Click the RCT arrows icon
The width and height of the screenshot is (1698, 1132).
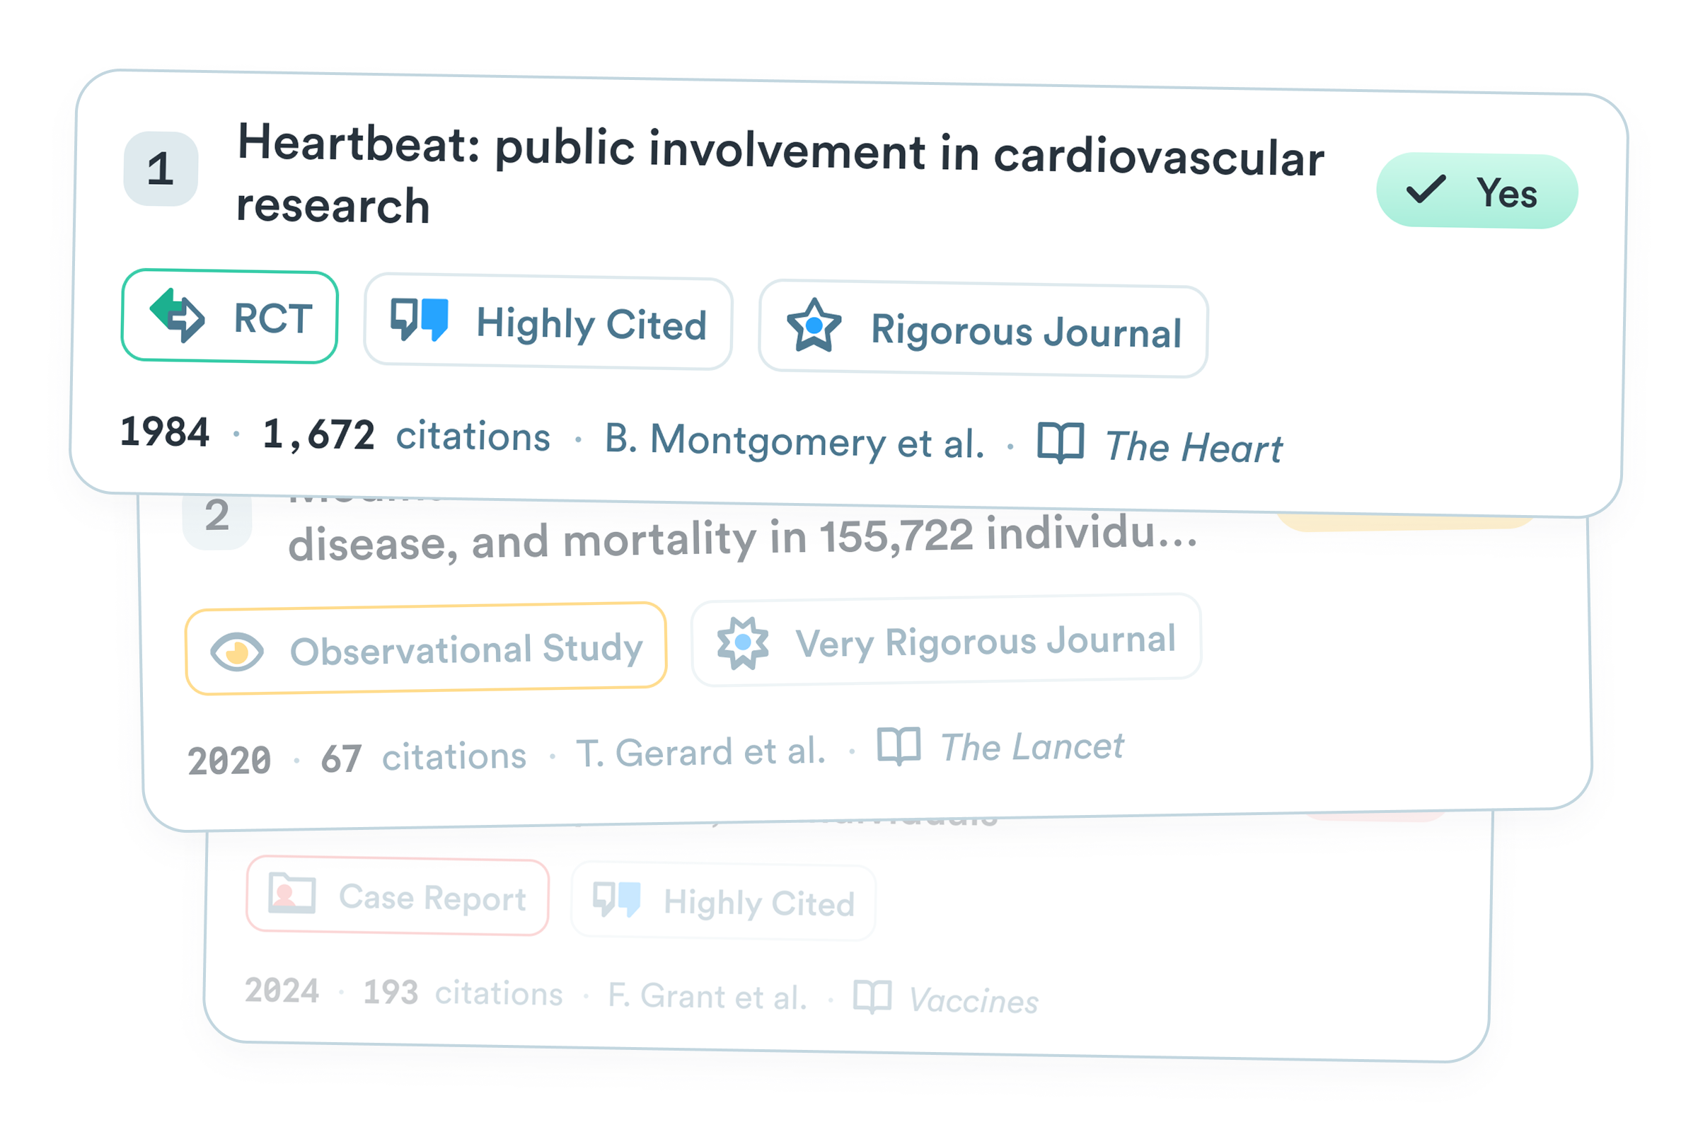click(177, 316)
